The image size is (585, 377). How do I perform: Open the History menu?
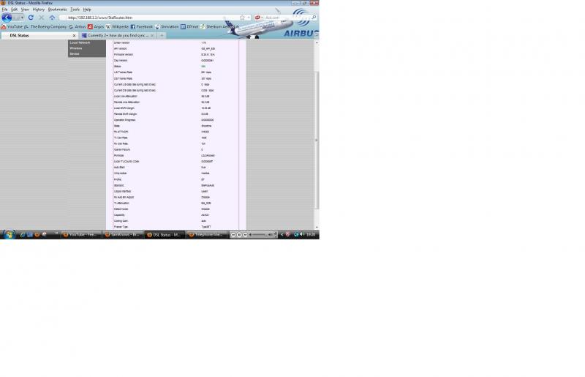click(x=38, y=10)
